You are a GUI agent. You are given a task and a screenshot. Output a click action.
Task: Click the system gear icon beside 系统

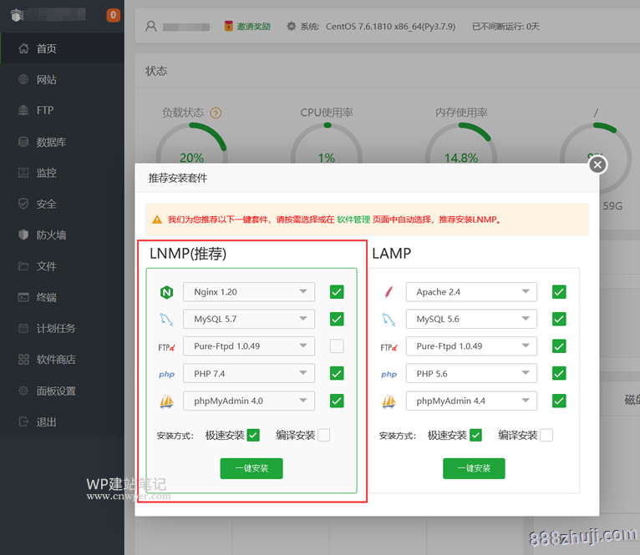291,27
